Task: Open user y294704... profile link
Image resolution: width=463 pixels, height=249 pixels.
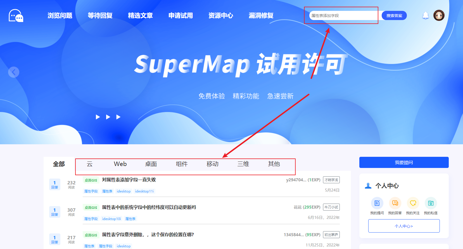Action: coord(296,180)
